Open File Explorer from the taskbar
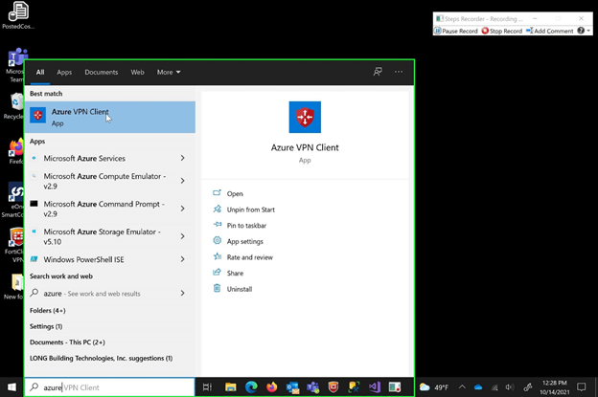The width and height of the screenshot is (598, 397). 230,387
